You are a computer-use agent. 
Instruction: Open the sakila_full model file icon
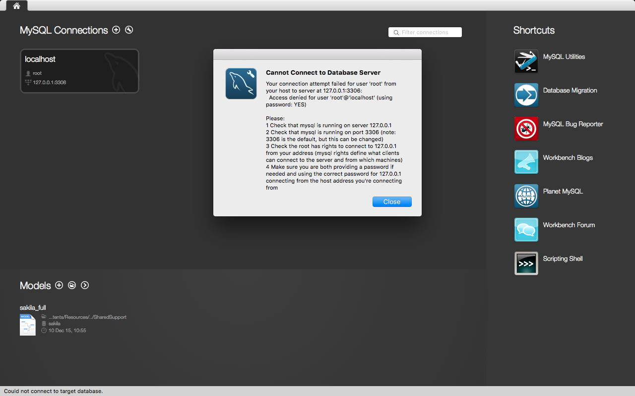coord(28,325)
